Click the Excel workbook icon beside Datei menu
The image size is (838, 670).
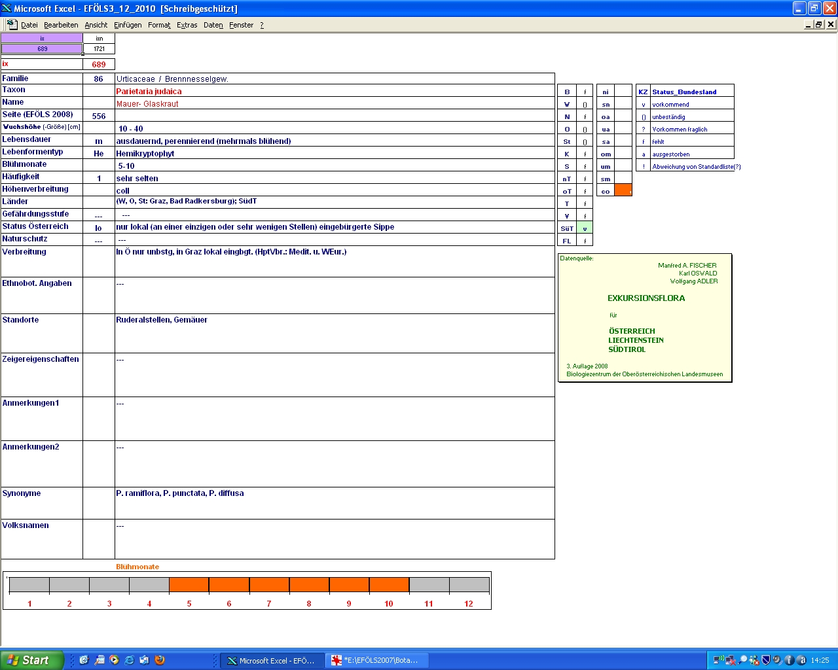[12, 24]
